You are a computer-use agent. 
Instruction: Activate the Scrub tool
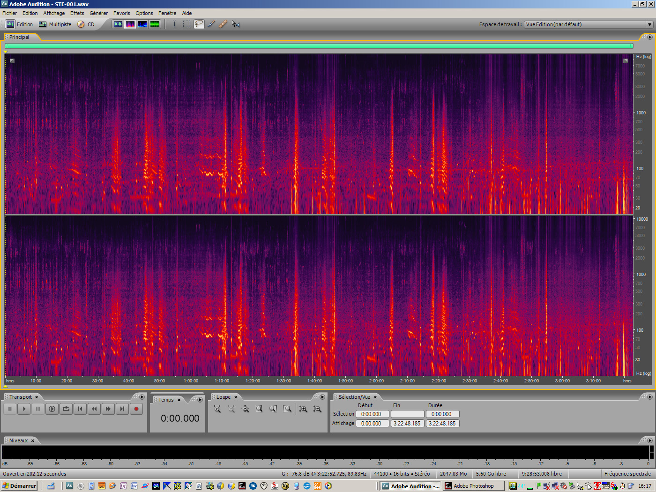click(x=235, y=24)
